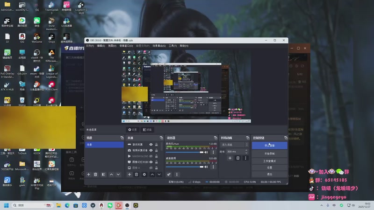Enable 工作室模式 studio mode button
This screenshot has width=374, height=210.
coord(270,161)
